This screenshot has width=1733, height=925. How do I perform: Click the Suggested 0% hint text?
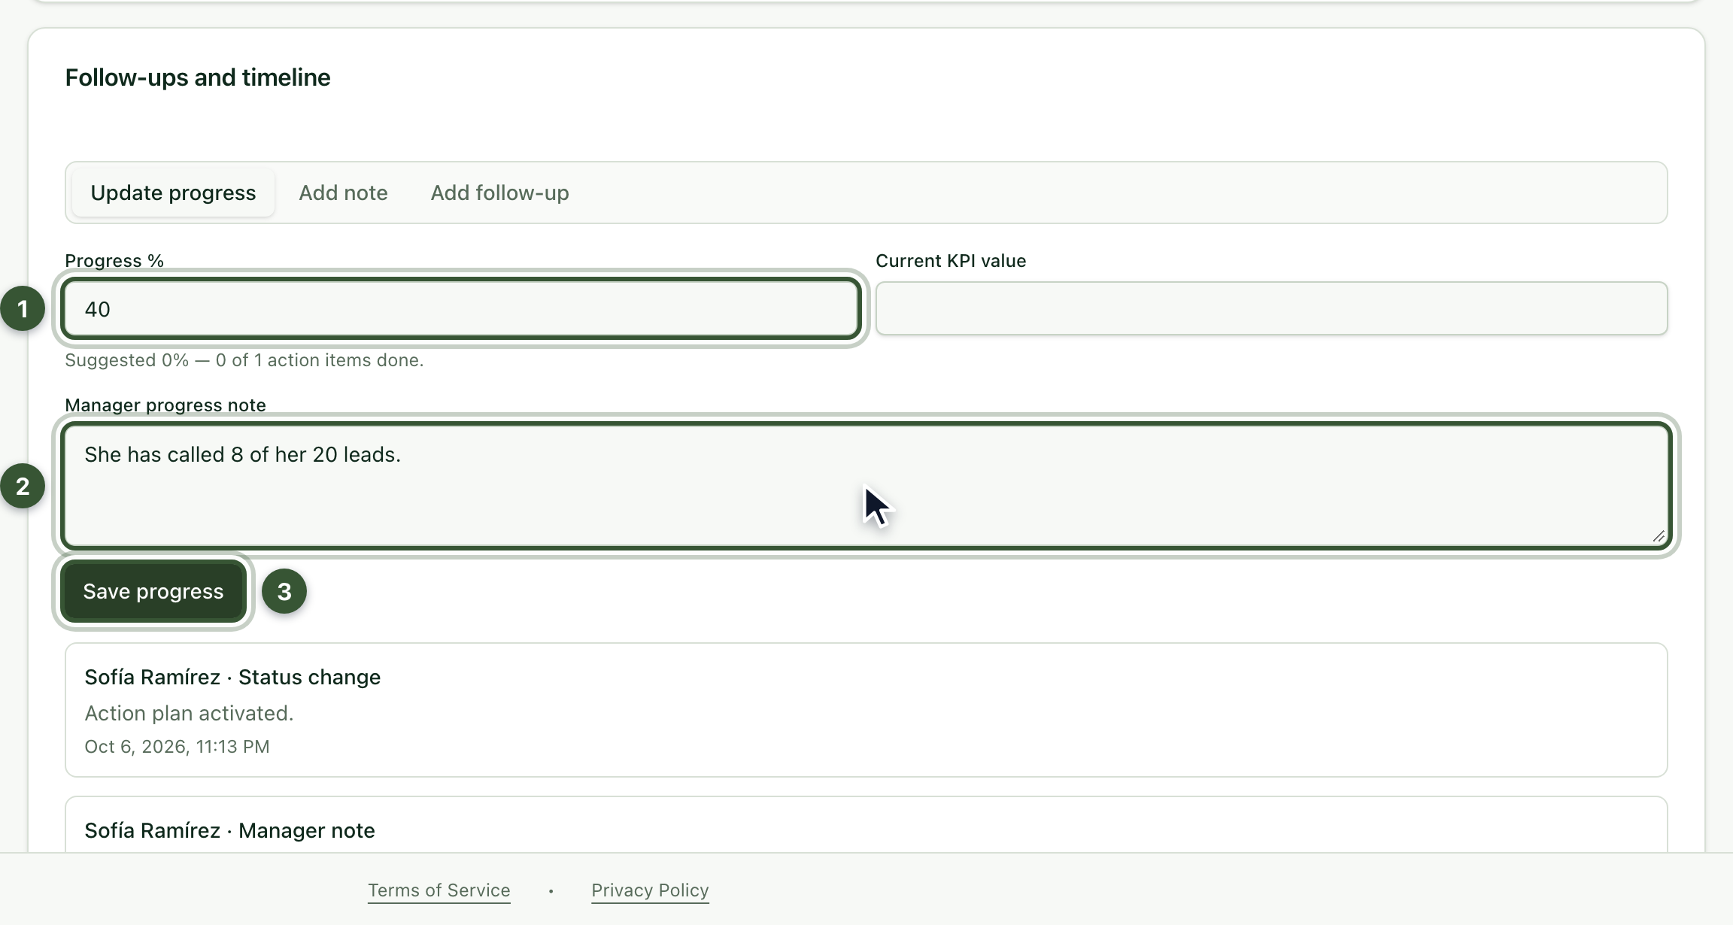click(x=244, y=359)
